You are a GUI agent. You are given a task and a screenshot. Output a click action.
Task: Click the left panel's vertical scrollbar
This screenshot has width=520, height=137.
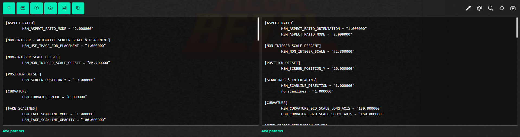coord(258,29)
